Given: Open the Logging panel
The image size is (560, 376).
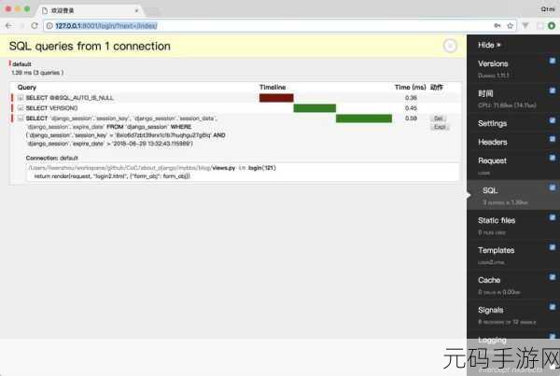Looking at the screenshot, I should [x=492, y=340].
